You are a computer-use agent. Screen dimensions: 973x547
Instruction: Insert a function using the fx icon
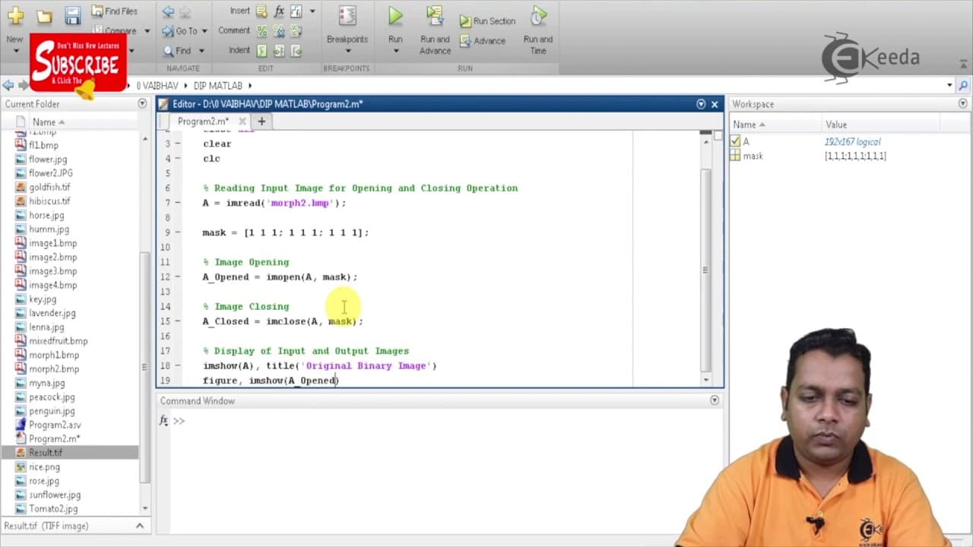[279, 11]
